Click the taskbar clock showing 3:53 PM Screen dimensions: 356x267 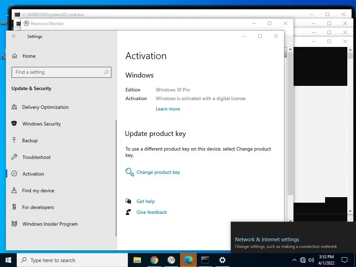click(326, 260)
